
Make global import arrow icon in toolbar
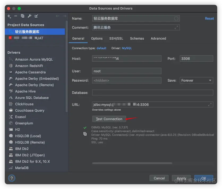[x=36, y=16]
